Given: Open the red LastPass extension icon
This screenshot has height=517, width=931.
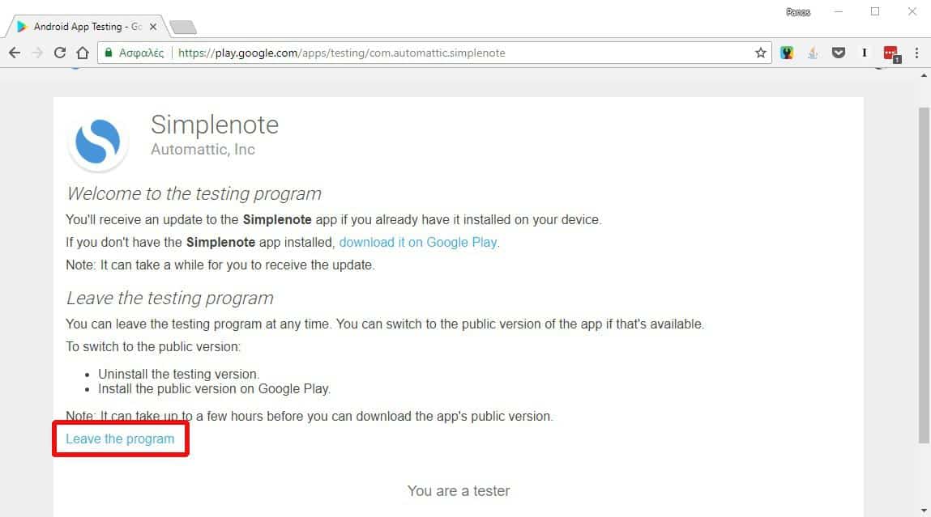Looking at the screenshot, I should point(891,53).
